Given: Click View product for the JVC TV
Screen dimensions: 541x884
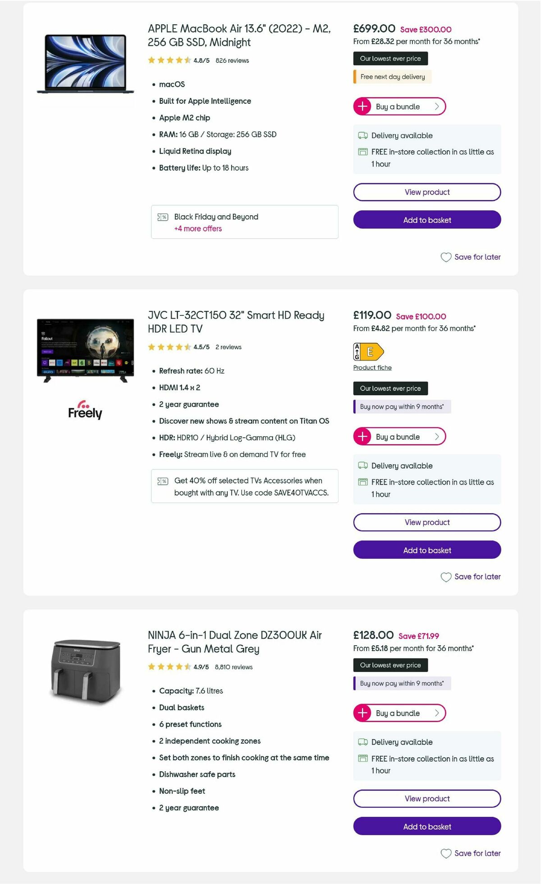Looking at the screenshot, I should 426,522.
